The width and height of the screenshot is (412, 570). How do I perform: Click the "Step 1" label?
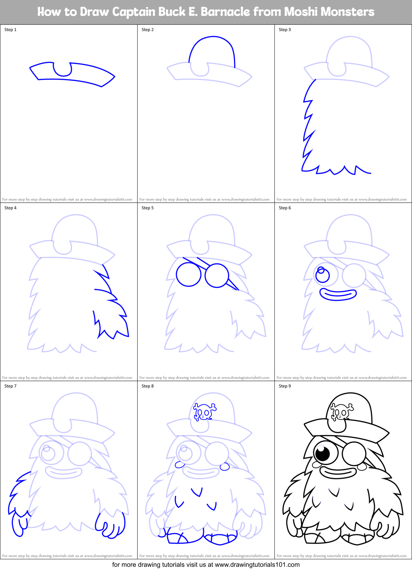pyautogui.click(x=10, y=30)
